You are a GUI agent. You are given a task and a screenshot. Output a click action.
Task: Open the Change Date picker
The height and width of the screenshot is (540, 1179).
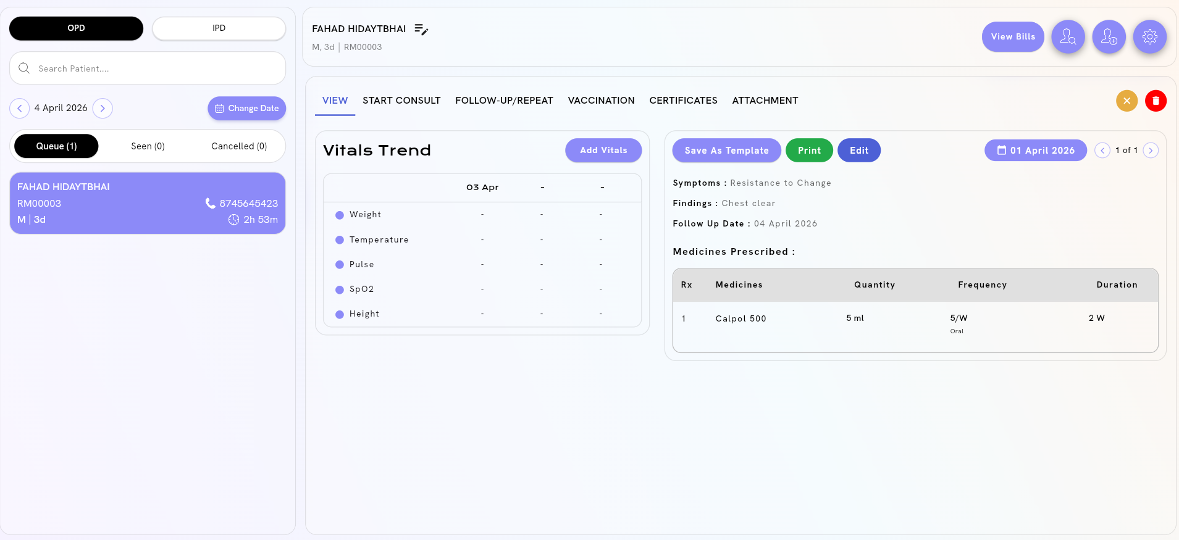tap(246, 108)
